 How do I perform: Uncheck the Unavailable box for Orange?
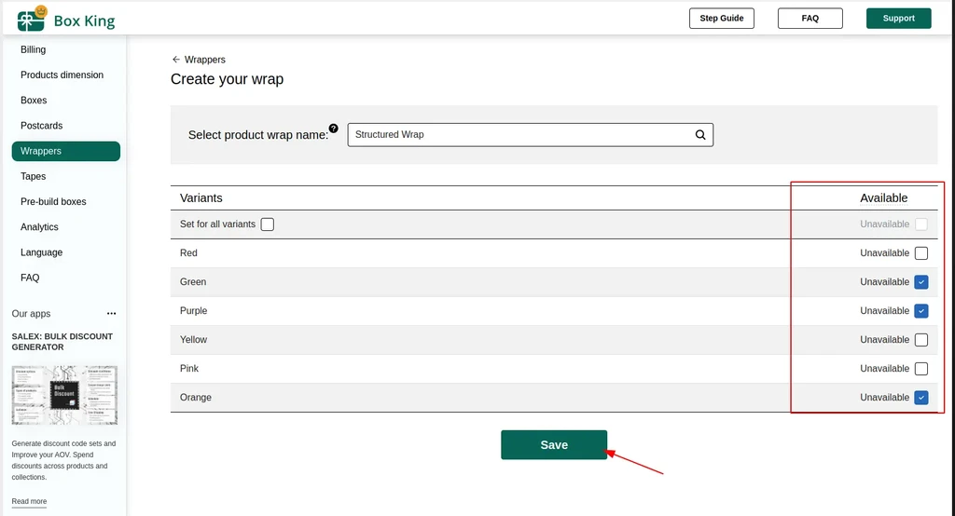[x=921, y=398]
